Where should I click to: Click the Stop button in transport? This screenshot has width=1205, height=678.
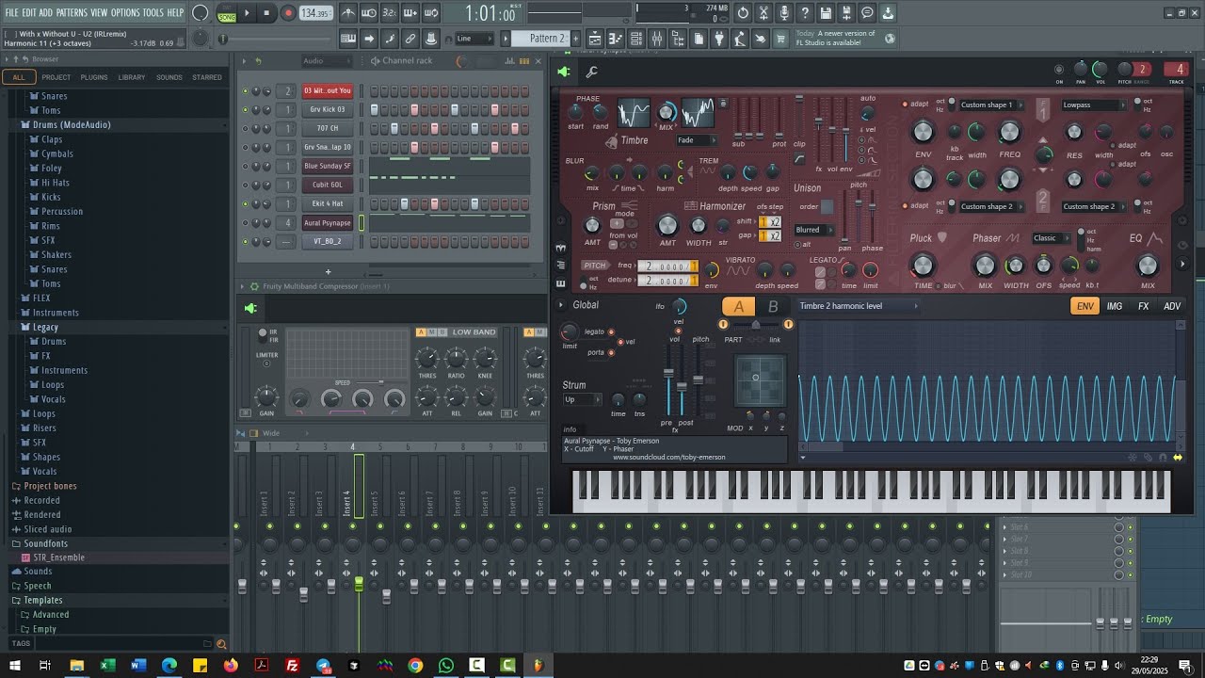[266, 13]
